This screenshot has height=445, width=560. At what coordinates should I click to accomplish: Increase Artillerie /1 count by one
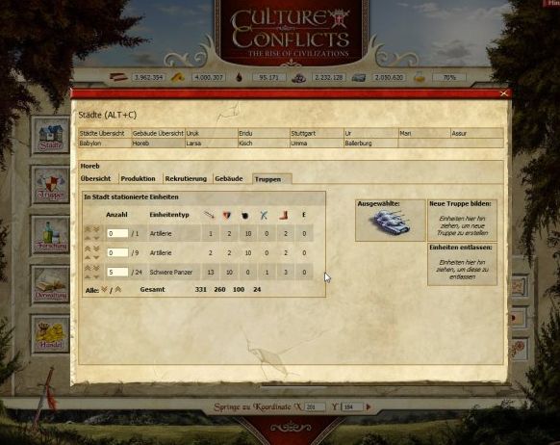(x=88, y=238)
